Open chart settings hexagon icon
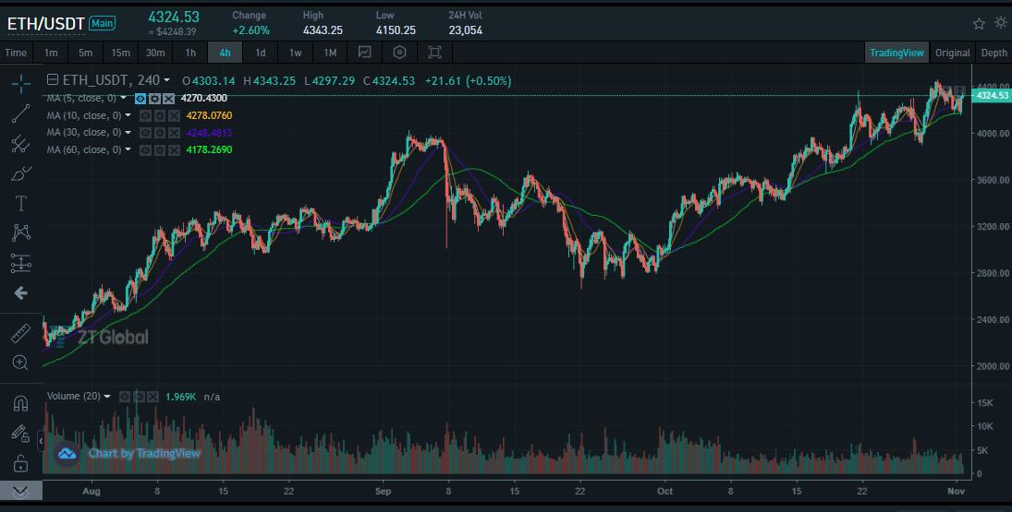This screenshot has width=1012, height=512. point(399,53)
